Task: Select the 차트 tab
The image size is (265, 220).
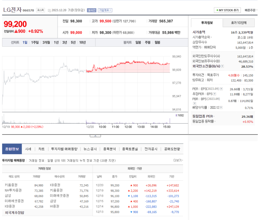Action: coord(41,149)
